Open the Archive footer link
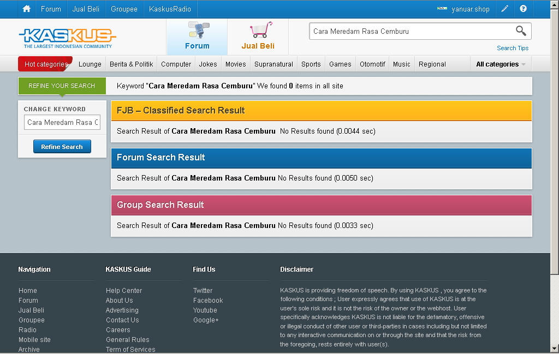The width and height of the screenshot is (559, 354). (x=29, y=350)
